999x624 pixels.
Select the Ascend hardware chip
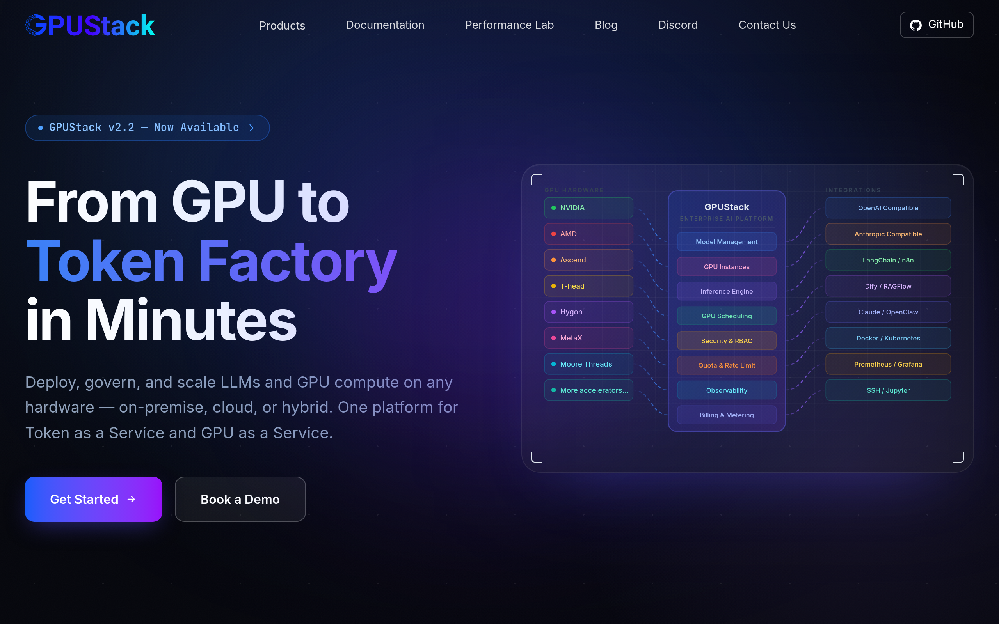[x=588, y=260]
